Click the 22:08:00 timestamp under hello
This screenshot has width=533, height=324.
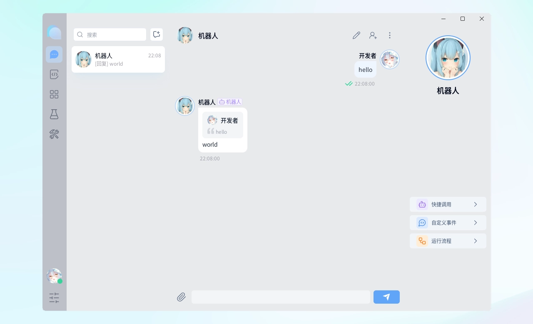coord(365,84)
